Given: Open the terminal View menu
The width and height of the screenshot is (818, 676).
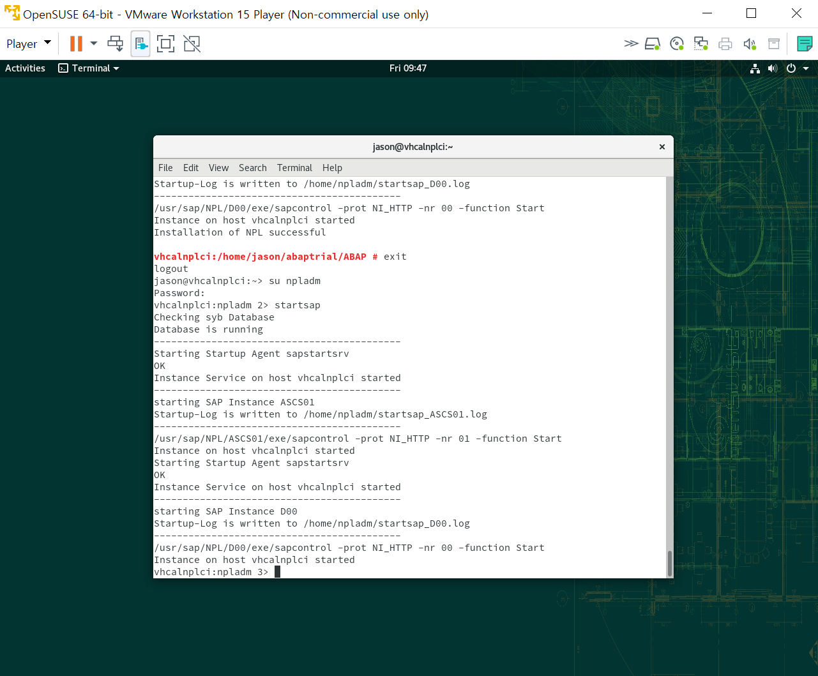Looking at the screenshot, I should (218, 168).
